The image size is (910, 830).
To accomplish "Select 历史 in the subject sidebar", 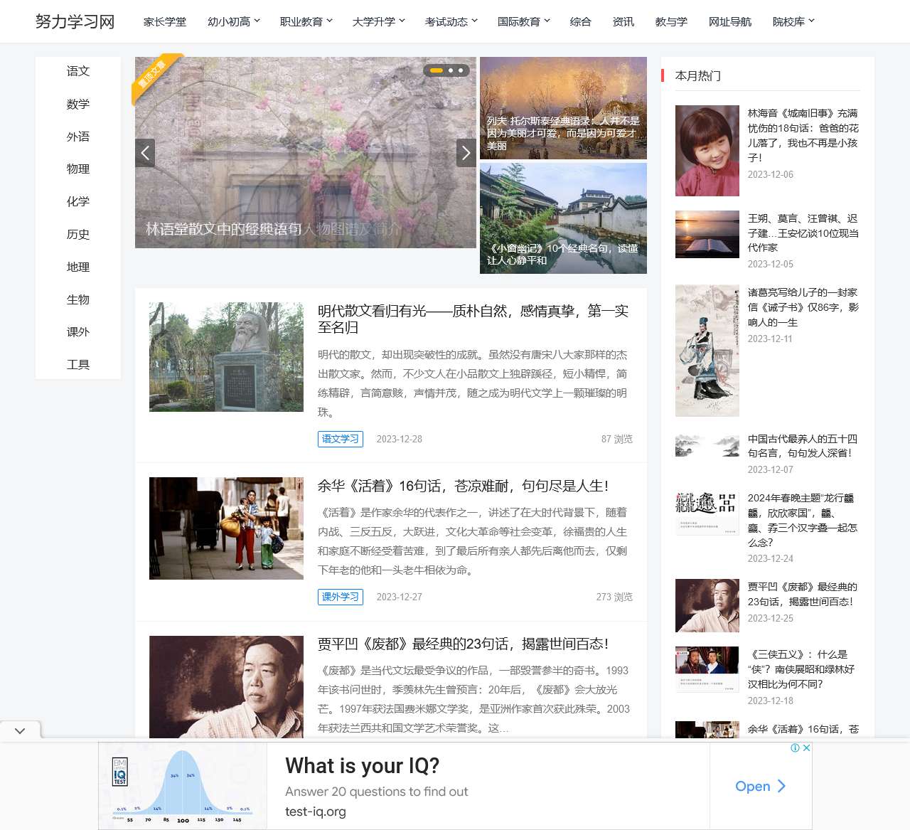I will point(78,235).
